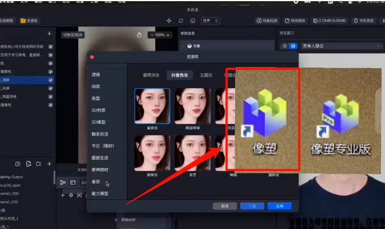
Task: Click the node graph icon in timeline toolbar
Action: tap(63, 182)
